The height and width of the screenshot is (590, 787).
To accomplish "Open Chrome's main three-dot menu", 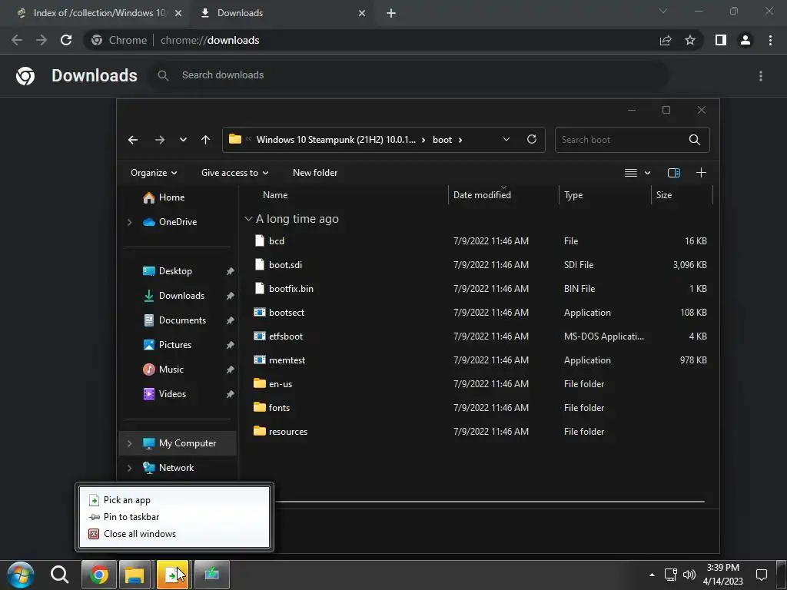I will tap(770, 40).
